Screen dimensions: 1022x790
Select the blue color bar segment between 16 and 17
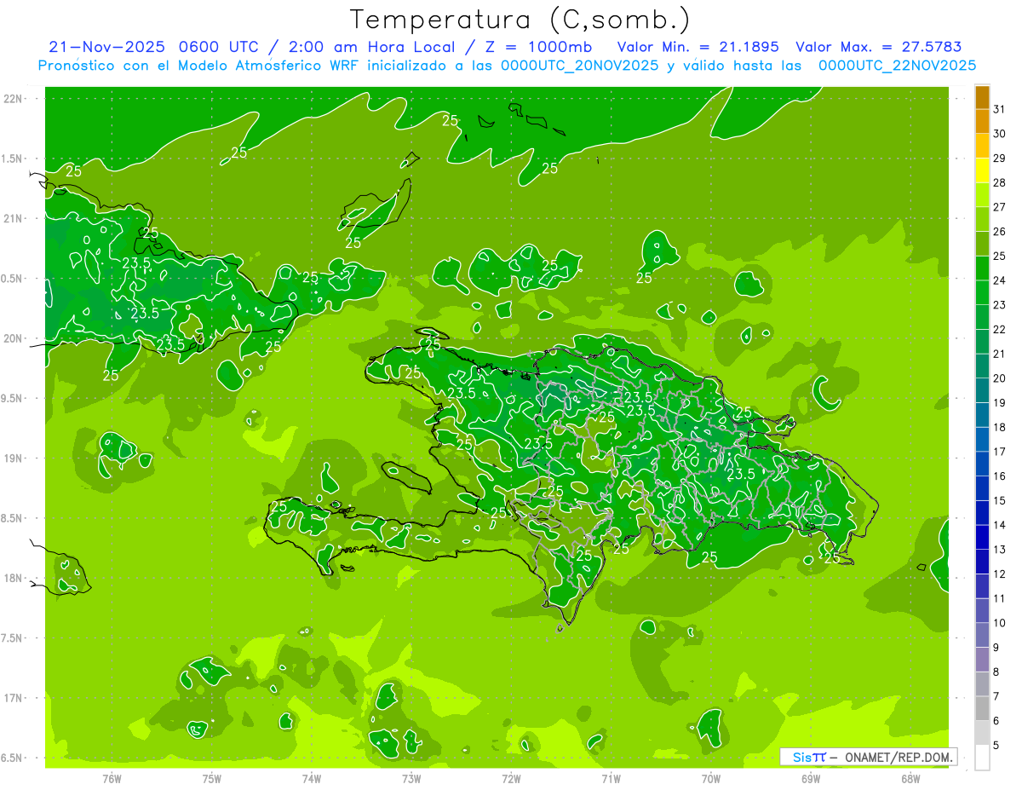tap(982, 464)
